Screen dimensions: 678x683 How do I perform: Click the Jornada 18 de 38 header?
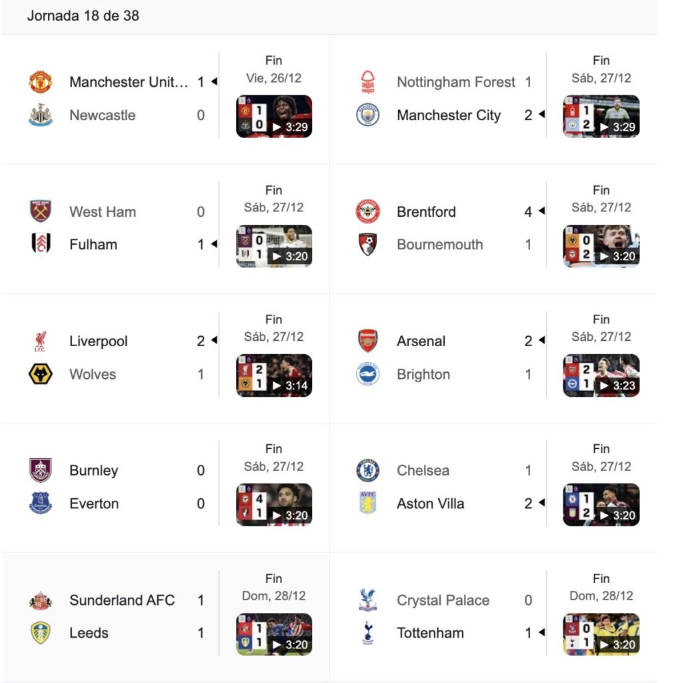tap(83, 16)
